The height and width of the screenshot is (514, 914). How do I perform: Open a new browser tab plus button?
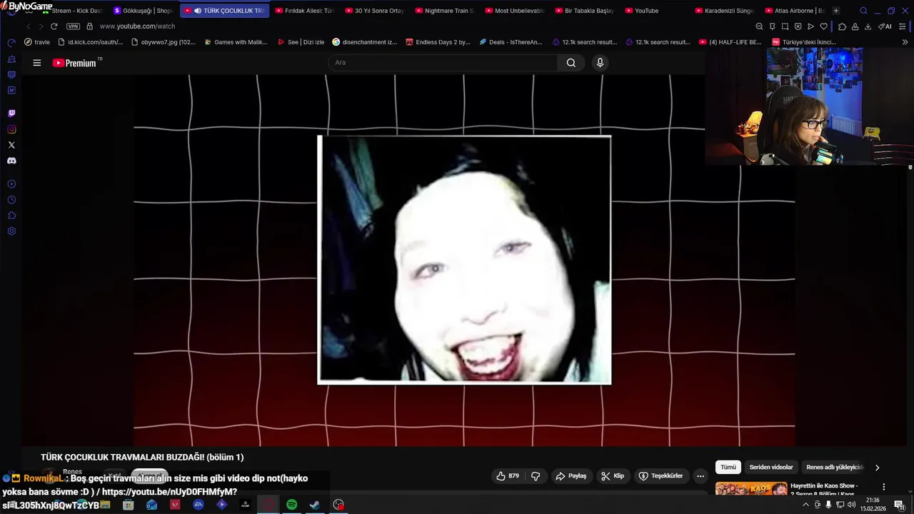(836, 11)
